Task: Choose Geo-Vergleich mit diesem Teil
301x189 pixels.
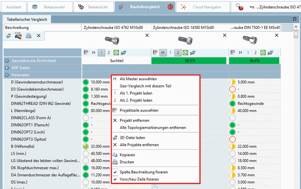Action: [x=155, y=86]
